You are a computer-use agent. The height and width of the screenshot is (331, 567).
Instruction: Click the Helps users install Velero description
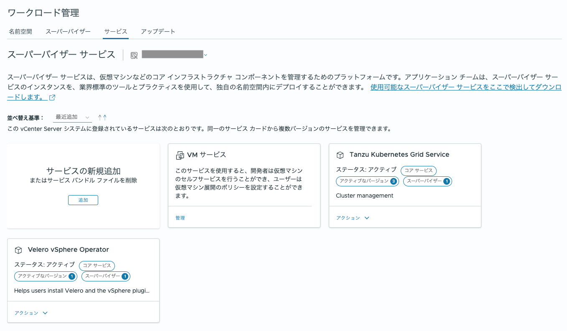(x=82, y=291)
